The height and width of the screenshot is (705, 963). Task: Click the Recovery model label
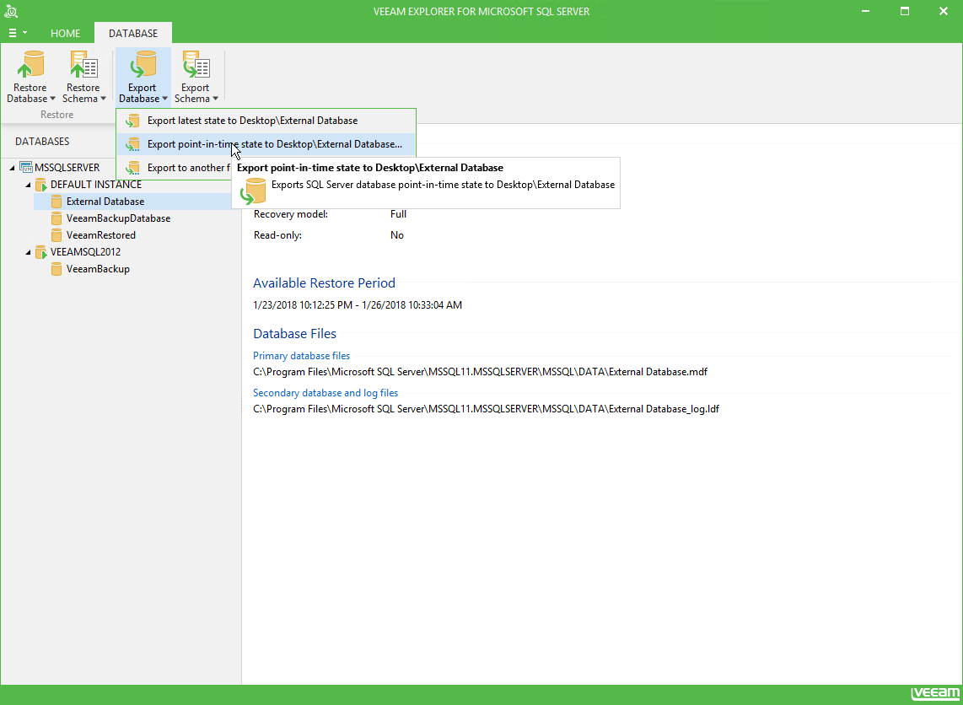[x=290, y=214]
